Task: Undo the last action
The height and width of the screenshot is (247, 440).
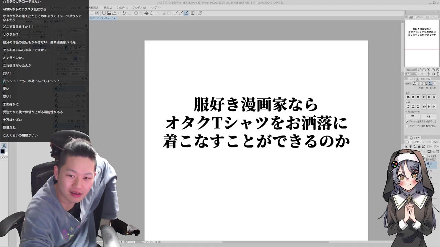Action: tap(124, 13)
